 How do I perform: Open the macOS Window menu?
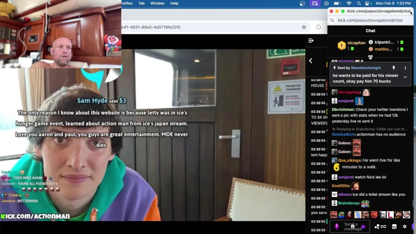157,3
